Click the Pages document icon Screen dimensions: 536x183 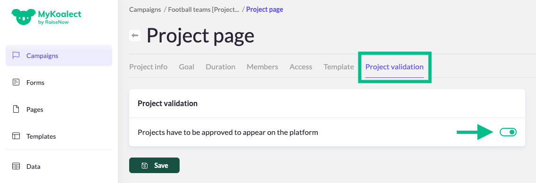pos(16,109)
